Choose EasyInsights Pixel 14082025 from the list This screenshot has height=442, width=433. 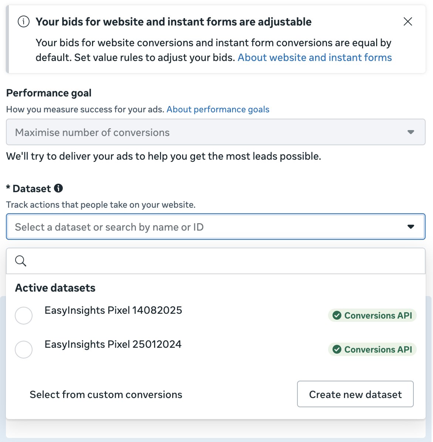113,310
